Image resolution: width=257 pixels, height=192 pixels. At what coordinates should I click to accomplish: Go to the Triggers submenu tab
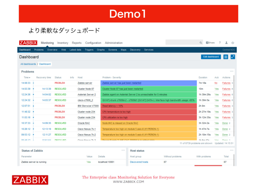tap(89, 50)
